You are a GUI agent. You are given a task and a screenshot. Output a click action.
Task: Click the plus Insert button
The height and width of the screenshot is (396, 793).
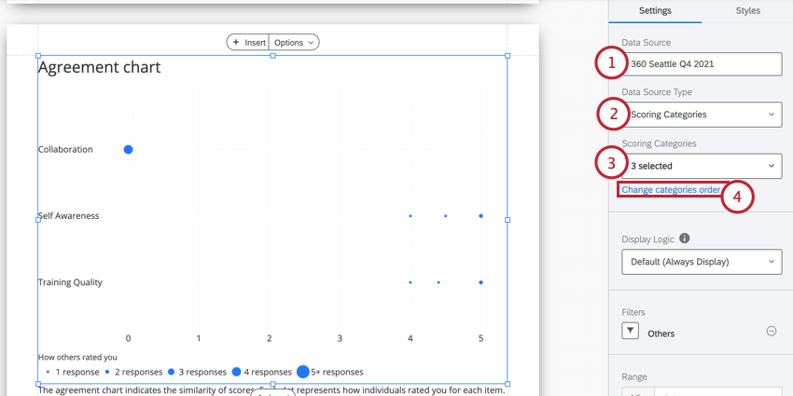pos(248,42)
